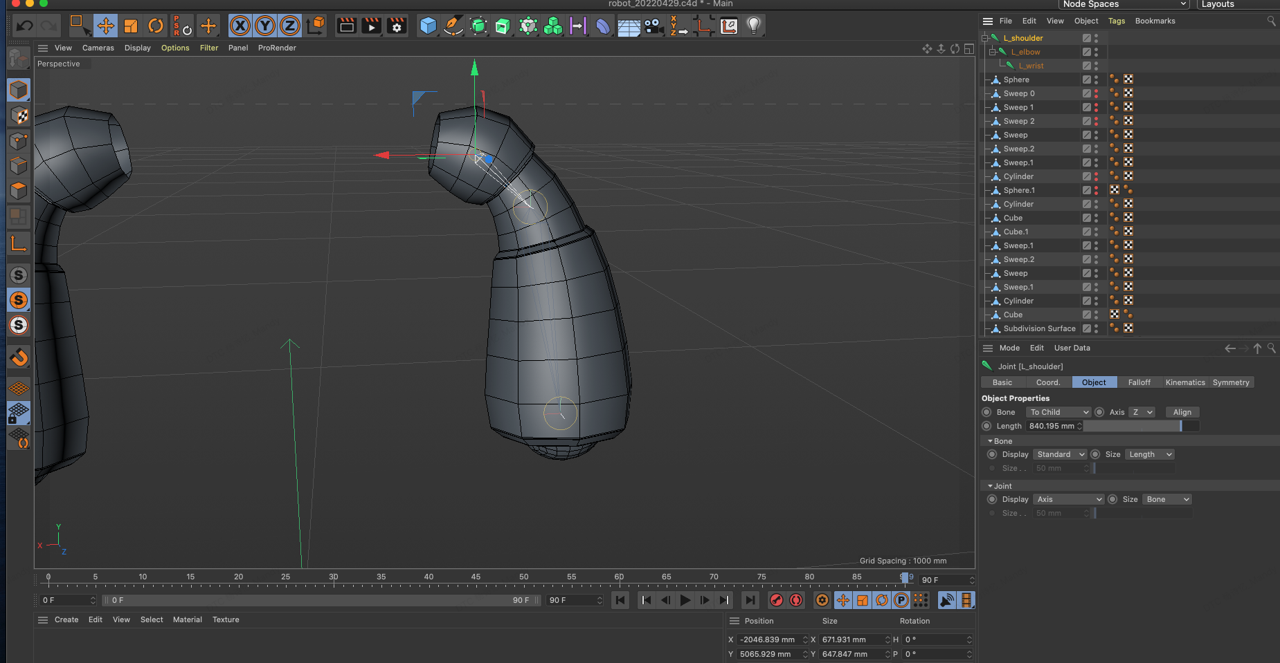Open Bone Display Standard dropdown
Image resolution: width=1280 pixels, height=663 pixels.
[1060, 454]
